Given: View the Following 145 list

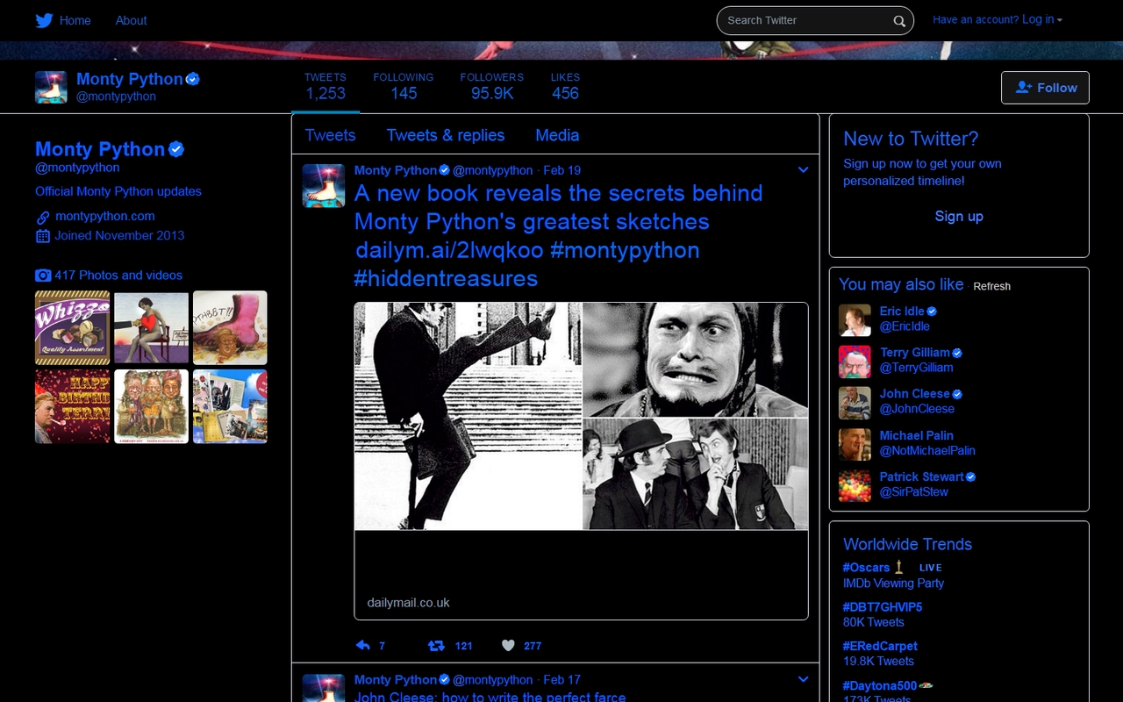Looking at the screenshot, I should [404, 87].
